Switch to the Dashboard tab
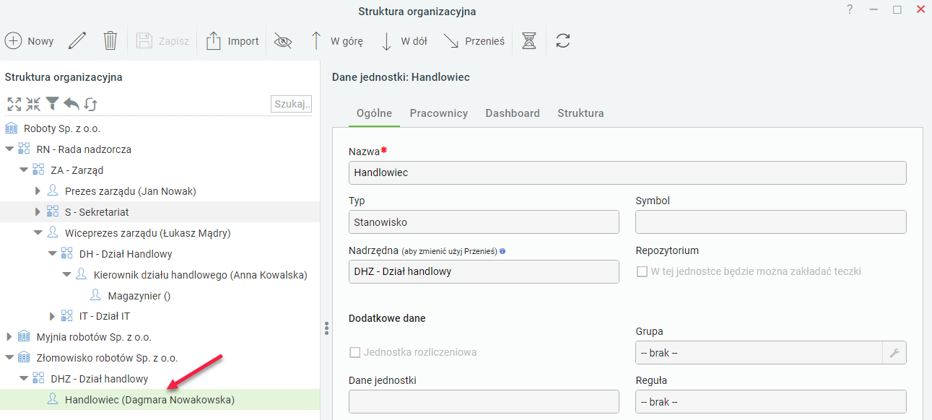This screenshot has width=932, height=420. pyautogui.click(x=513, y=113)
